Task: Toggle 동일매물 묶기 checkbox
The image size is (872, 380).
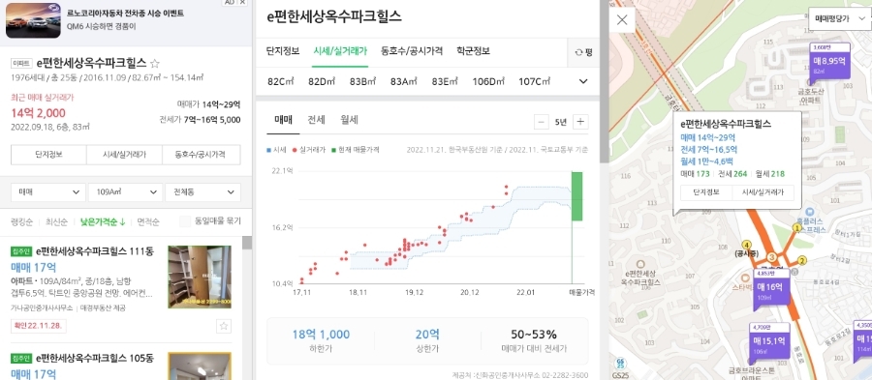Action: (186, 221)
